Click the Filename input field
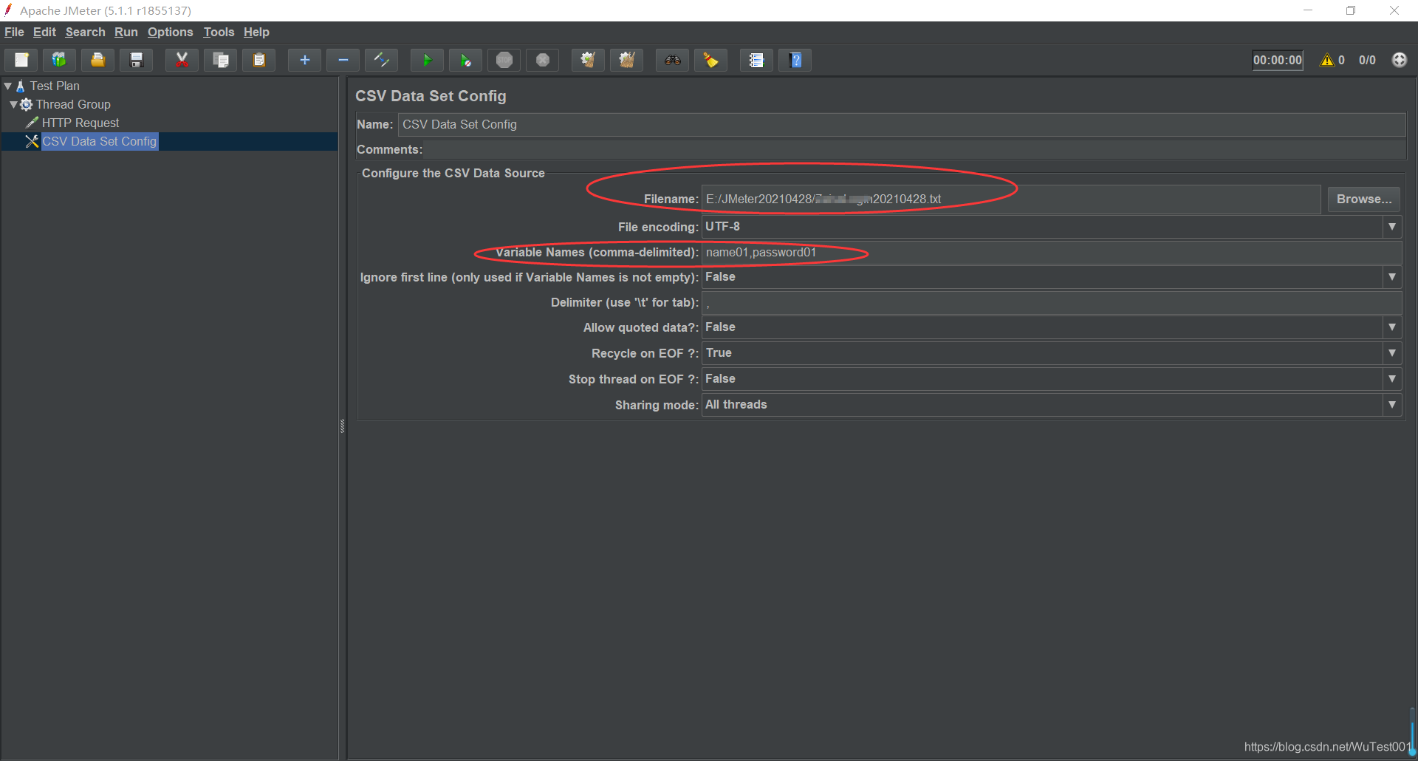This screenshot has height=761, width=1418. click(x=1011, y=199)
